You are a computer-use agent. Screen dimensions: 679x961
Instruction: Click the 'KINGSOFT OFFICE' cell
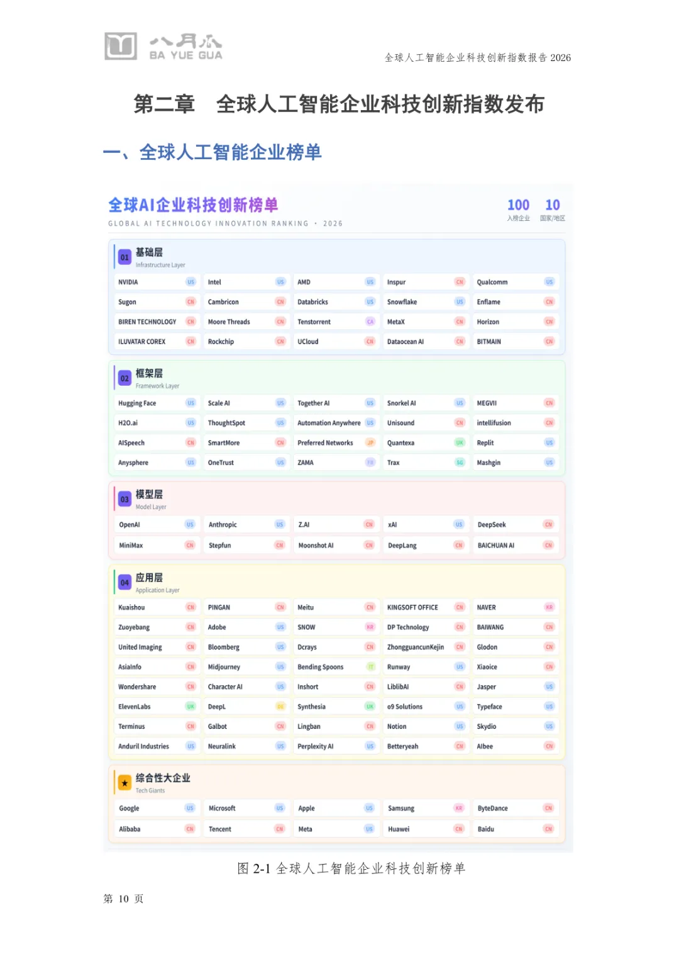click(425, 607)
